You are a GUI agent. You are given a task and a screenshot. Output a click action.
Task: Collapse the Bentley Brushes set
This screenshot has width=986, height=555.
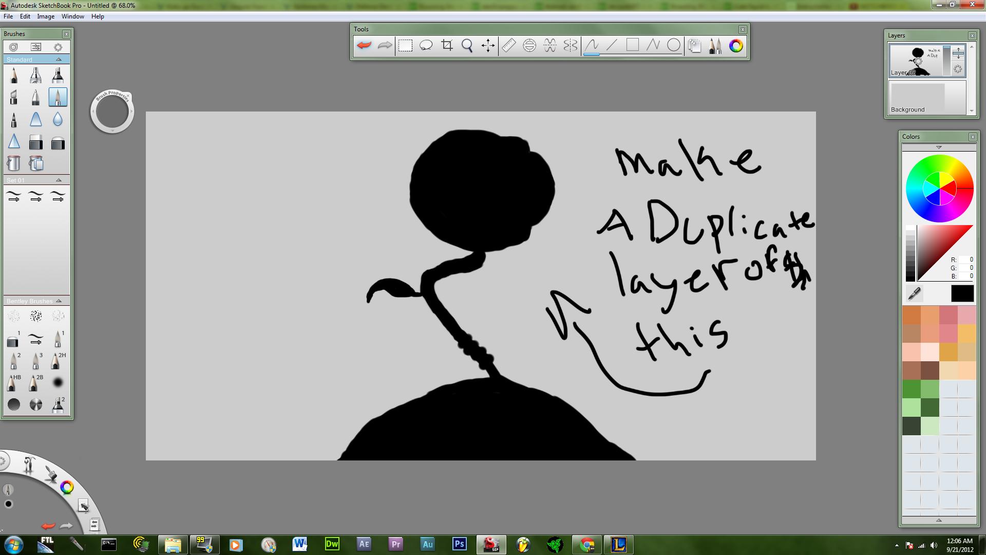[x=59, y=301]
